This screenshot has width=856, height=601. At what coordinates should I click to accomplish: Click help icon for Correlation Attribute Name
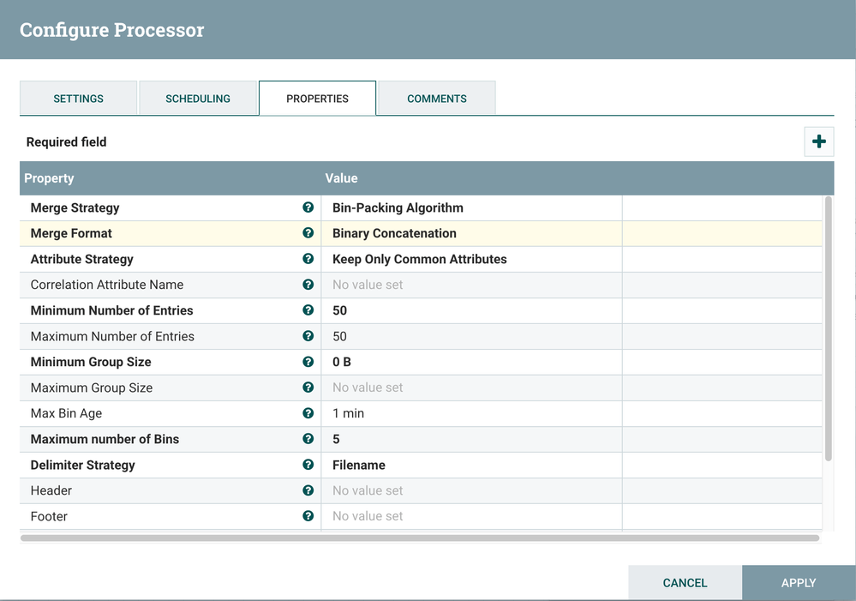[x=308, y=285]
